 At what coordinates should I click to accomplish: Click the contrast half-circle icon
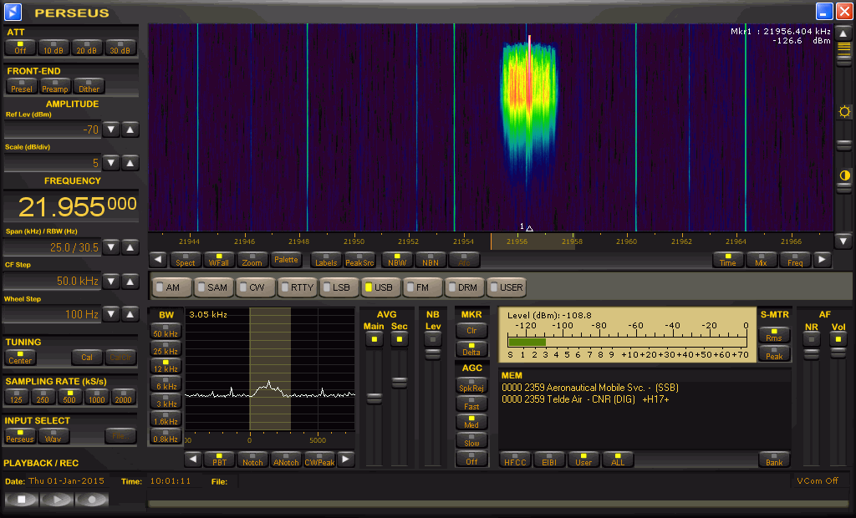tap(843, 175)
